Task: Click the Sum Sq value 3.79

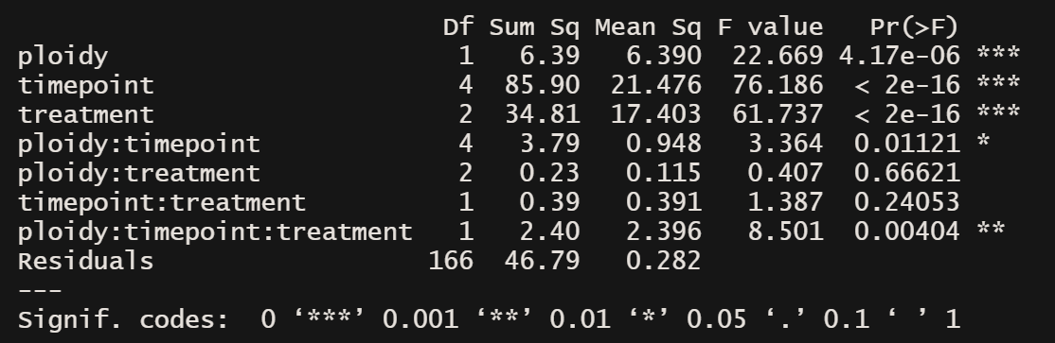Action: tap(549, 145)
